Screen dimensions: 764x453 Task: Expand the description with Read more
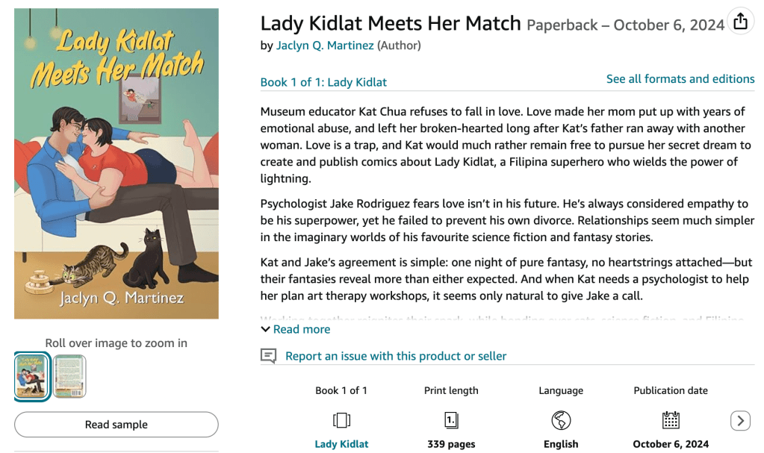301,329
